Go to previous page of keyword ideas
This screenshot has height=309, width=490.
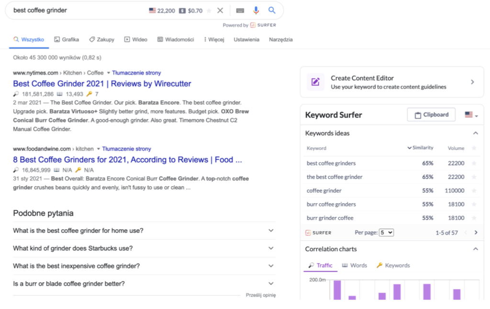click(x=466, y=233)
